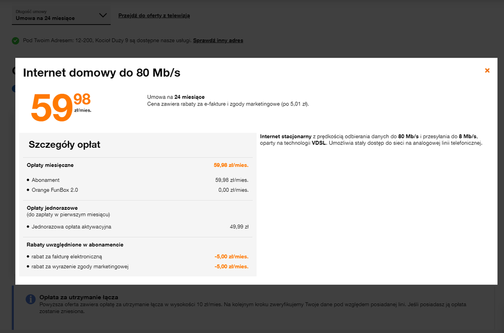Click the 'Pod Twoim Adresem: 12-200' address text
The height and width of the screenshot is (333, 504).
click(x=107, y=40)
